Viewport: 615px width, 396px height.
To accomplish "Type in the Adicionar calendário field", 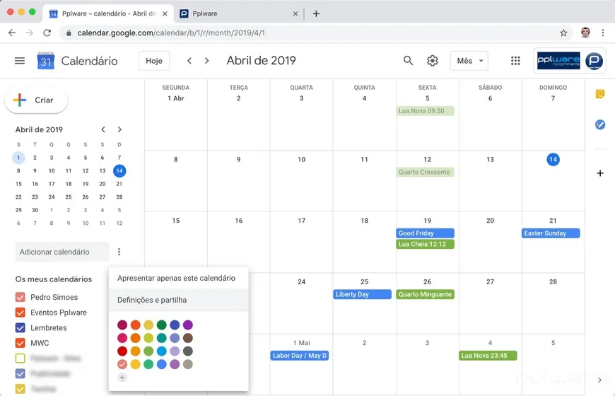I will click(x=62, y=252).
